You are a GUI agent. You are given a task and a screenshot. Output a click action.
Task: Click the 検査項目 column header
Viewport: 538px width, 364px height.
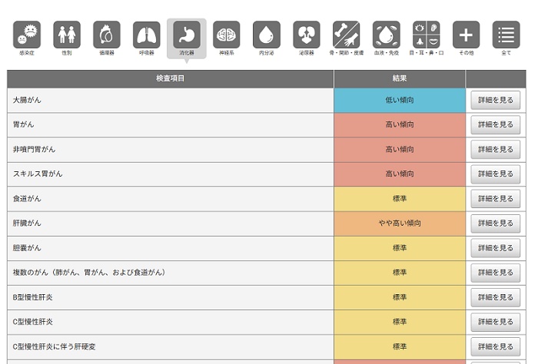click(x=170, y=78)
